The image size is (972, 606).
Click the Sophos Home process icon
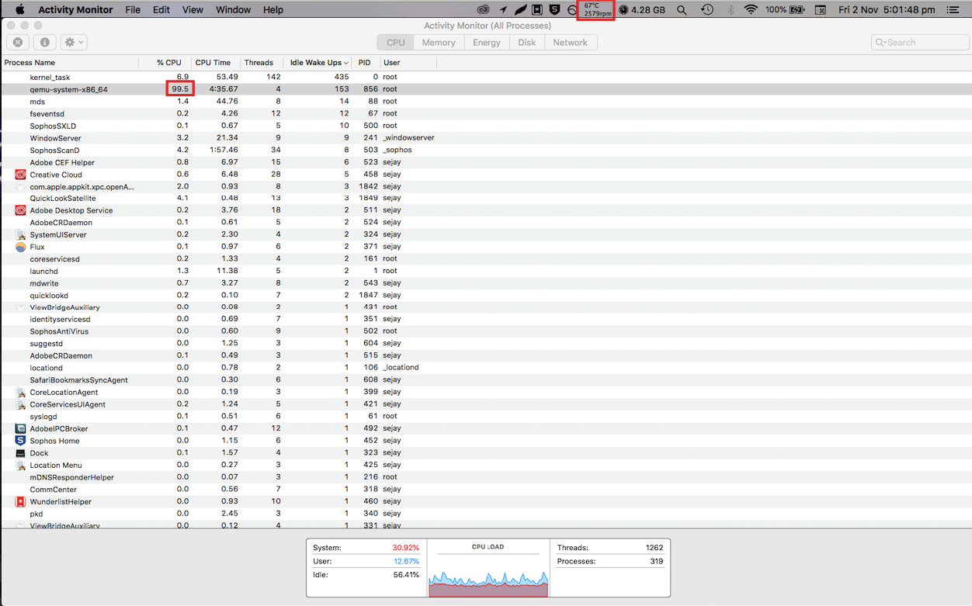20,441
